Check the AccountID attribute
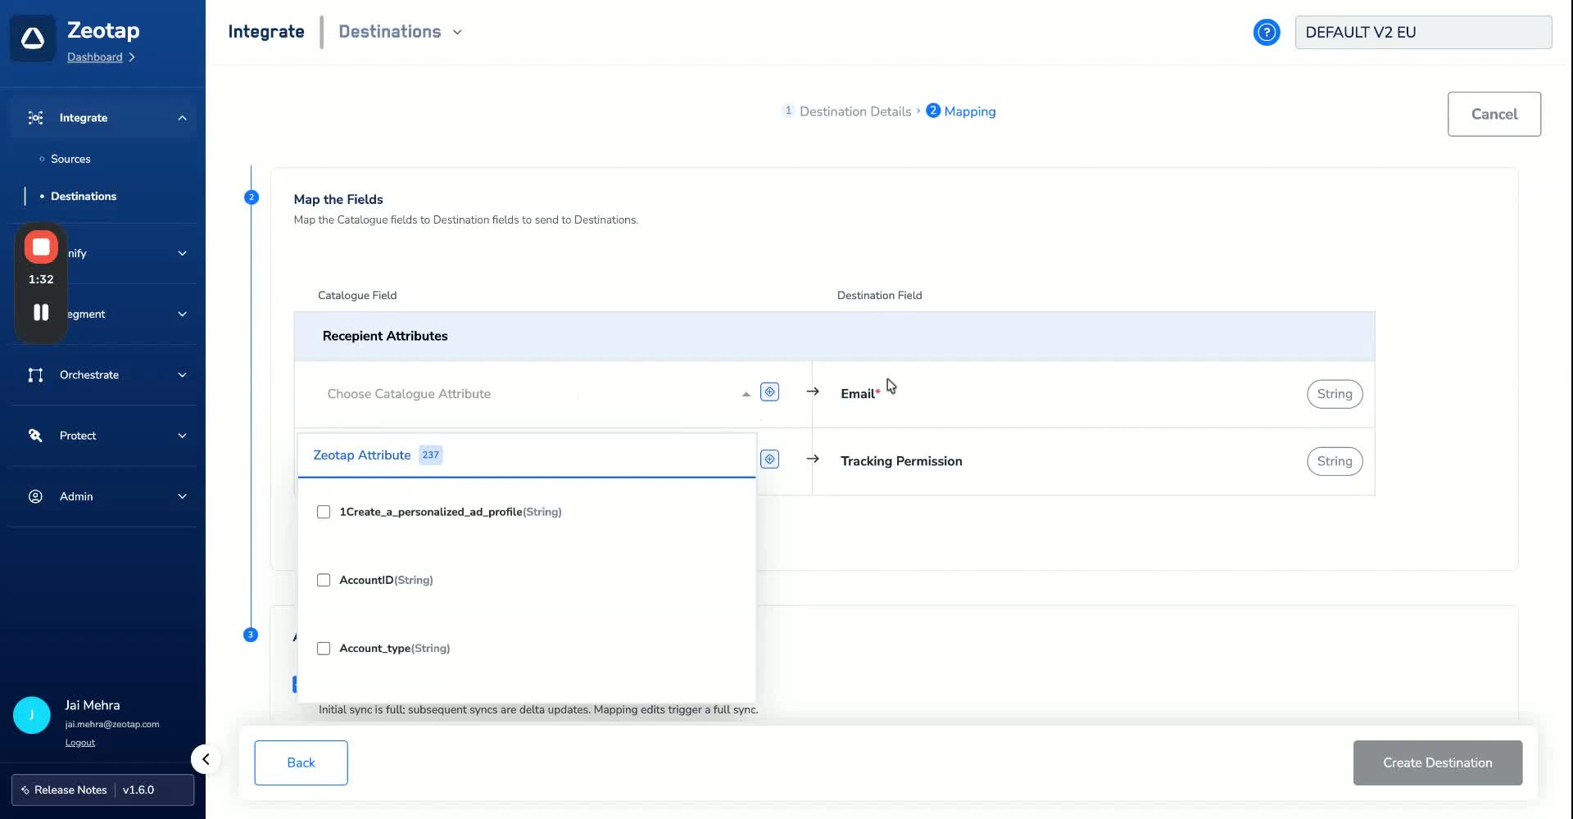Screen dimensions: 1573x819 (324, 580)
